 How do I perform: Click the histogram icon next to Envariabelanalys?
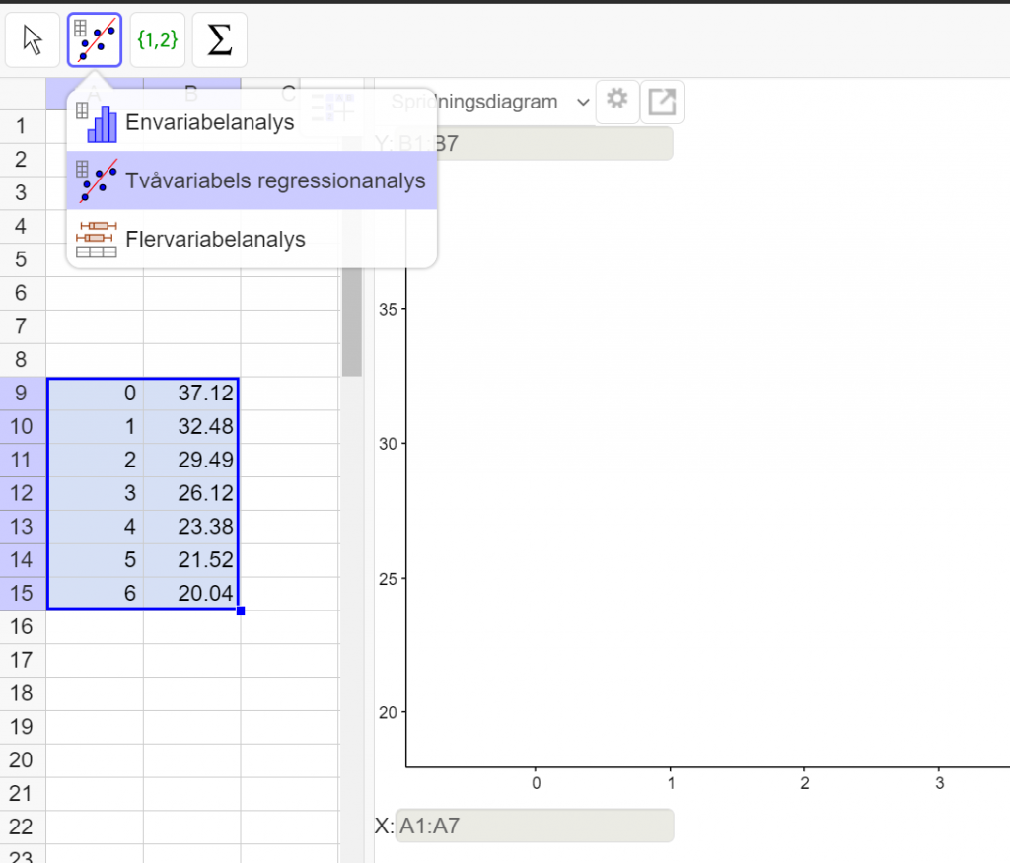click(101, 121)
